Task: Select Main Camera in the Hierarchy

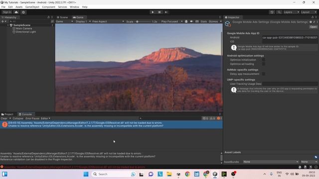Action: [x=24, y=29]
